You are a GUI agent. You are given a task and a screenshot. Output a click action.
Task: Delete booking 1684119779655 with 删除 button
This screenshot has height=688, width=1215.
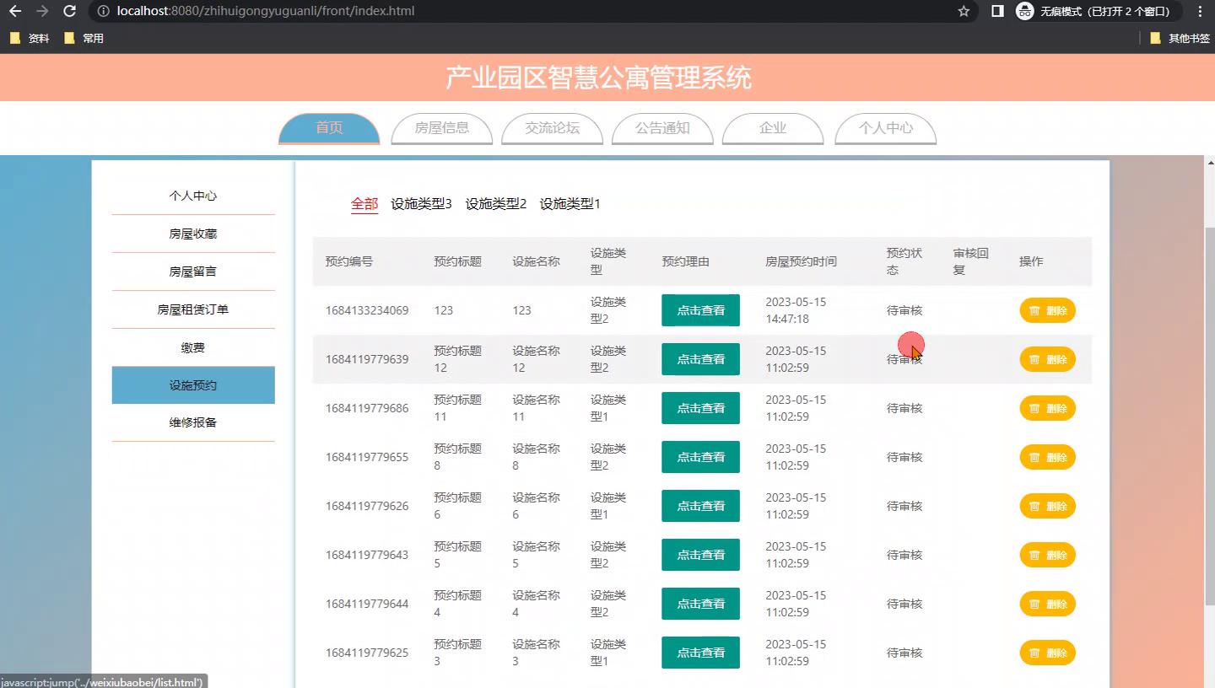point(1047,457)
